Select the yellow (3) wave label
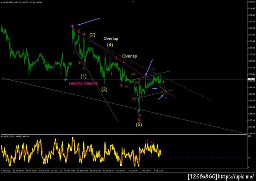The height and width of the screenshot is (181, 256). coord(105,89)
